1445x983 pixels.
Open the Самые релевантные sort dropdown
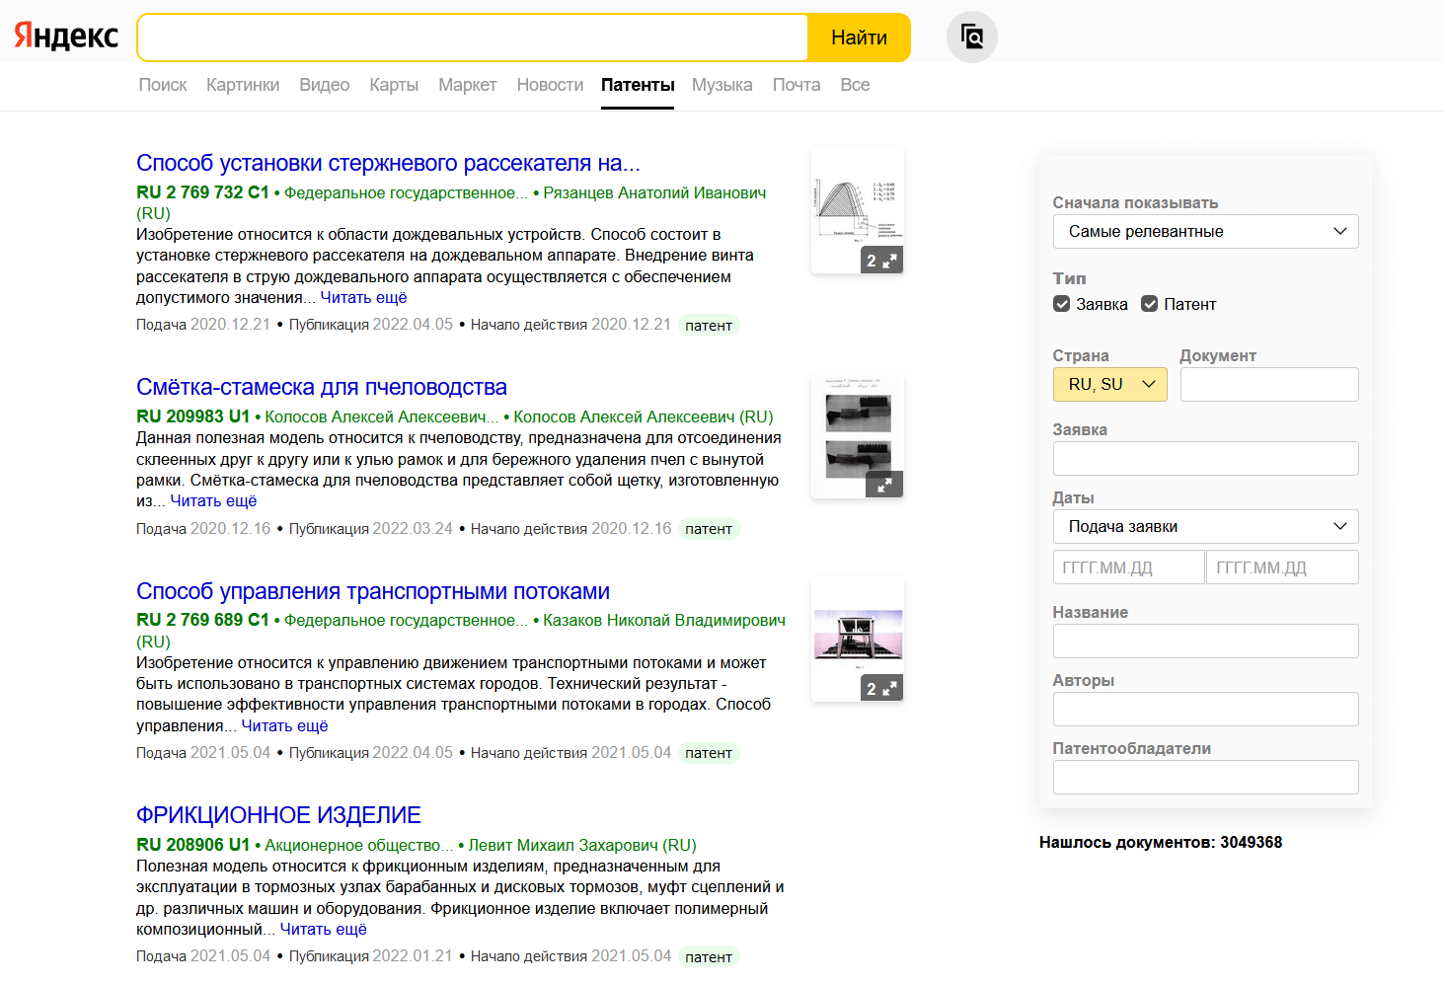1206,232
